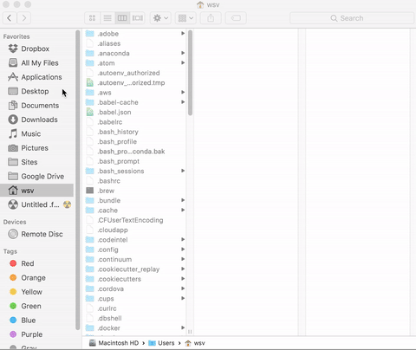Image resolution: width=416 pixels, height=350 pixels.
Task: Click the Edit Tags toolbar button
Action: click(x=236, y=18)
